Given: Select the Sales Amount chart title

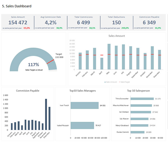Looking at the screenshot, I should tap(117, 36).
